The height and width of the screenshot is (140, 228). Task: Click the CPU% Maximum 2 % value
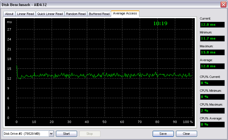pos(212,111)
